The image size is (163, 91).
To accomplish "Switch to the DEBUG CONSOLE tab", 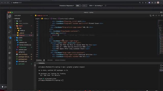I will (x=60, y=60).
